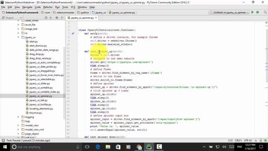Collapse the jquery_ui folder
The width and height of the screenshot is (268, 151).
18,37
